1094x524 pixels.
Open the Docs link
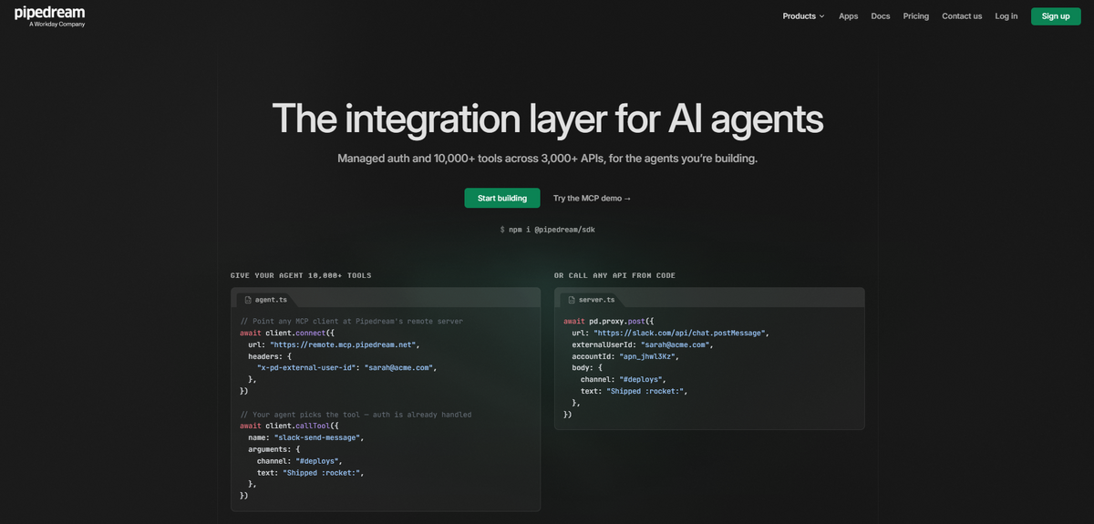pos(881,16)
